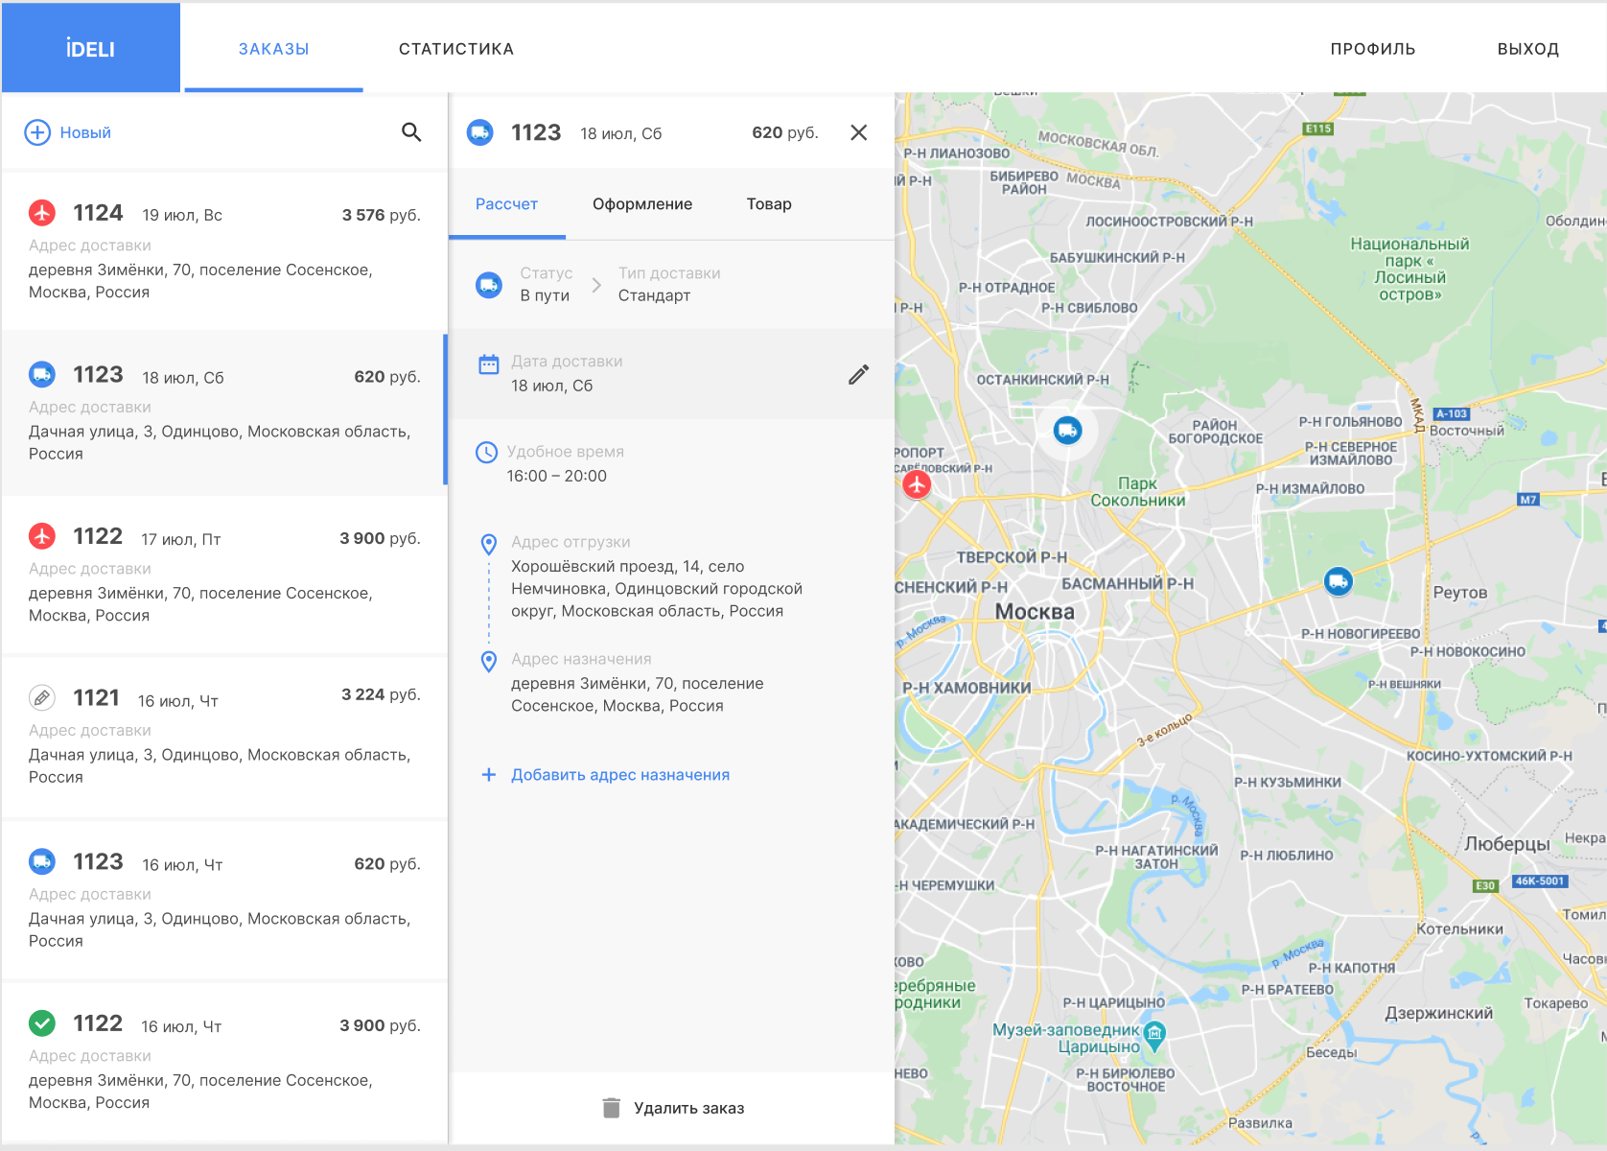The image size is (1607, 1151).
Task: Click the Хорошёвский проезд shipping address
Action: (657, 589)
